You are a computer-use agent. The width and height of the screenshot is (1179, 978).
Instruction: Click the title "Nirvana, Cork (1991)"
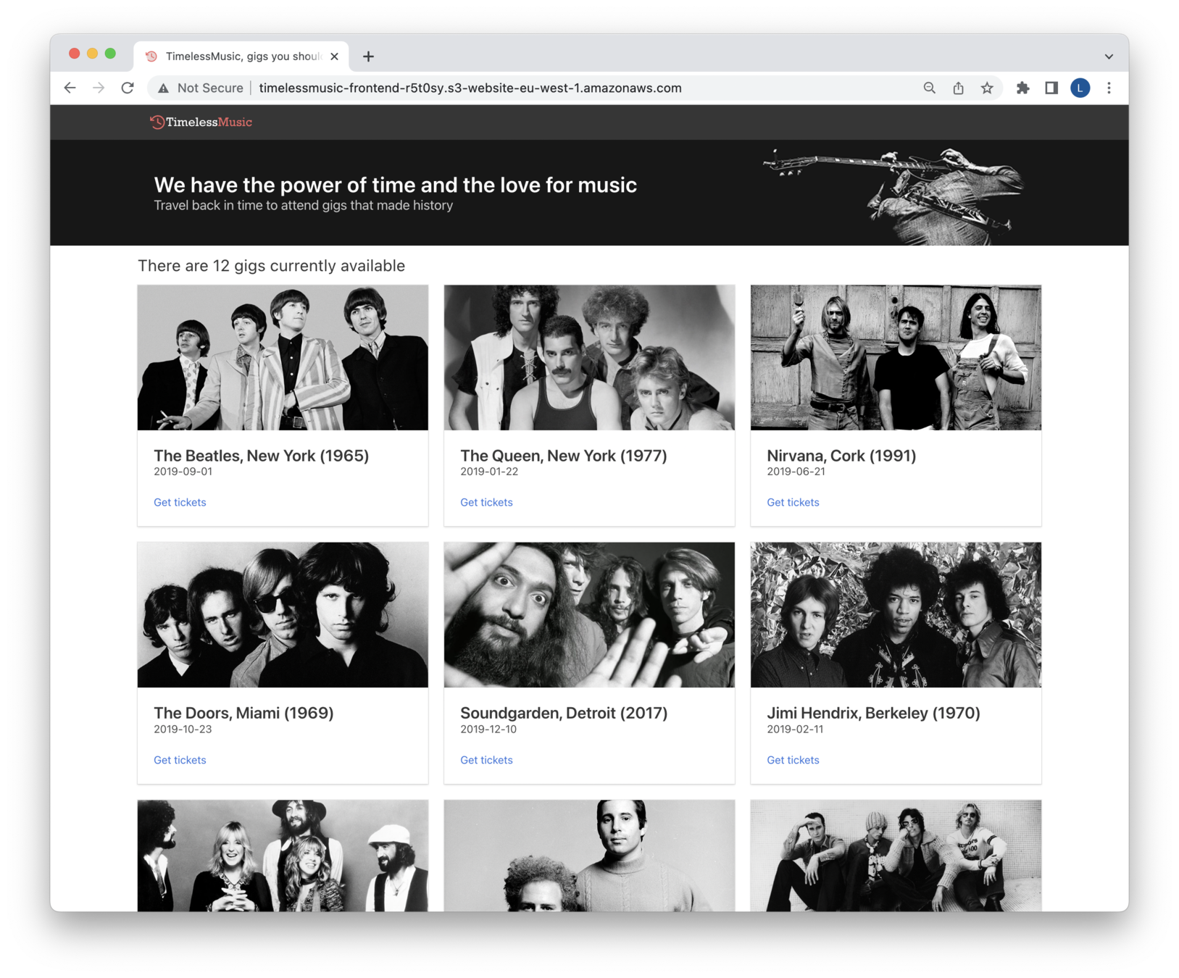[841, 455]
